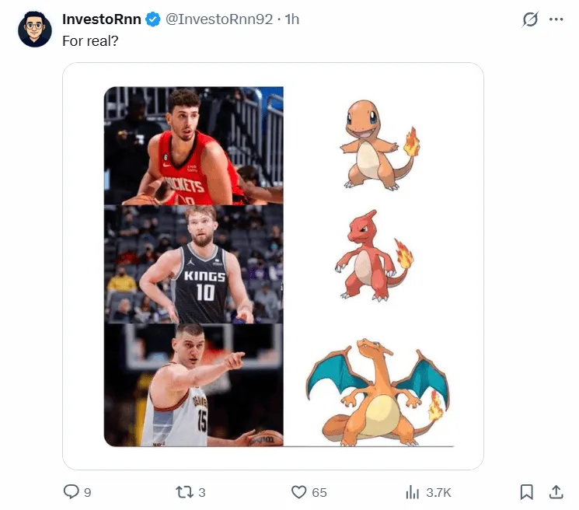Click the Rockets jersey player photo
Screen dimensions: 579x510
coord(194,146)
